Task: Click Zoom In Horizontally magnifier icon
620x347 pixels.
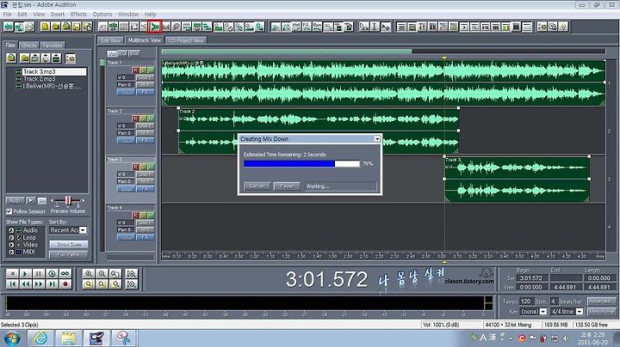Action: click(89, 274)
